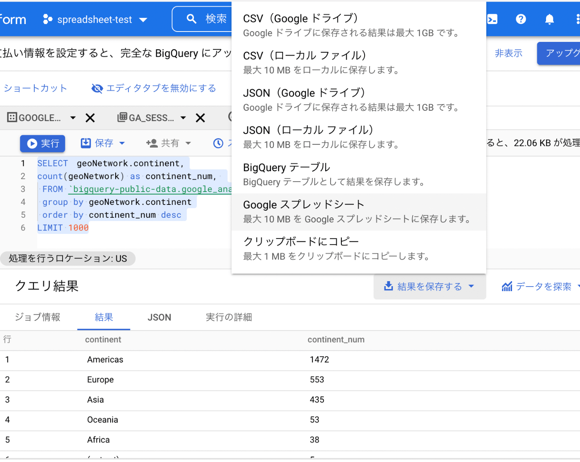
Task: Select JSON（Google ドライブ） save option
Action: click(x=359, y=100)
